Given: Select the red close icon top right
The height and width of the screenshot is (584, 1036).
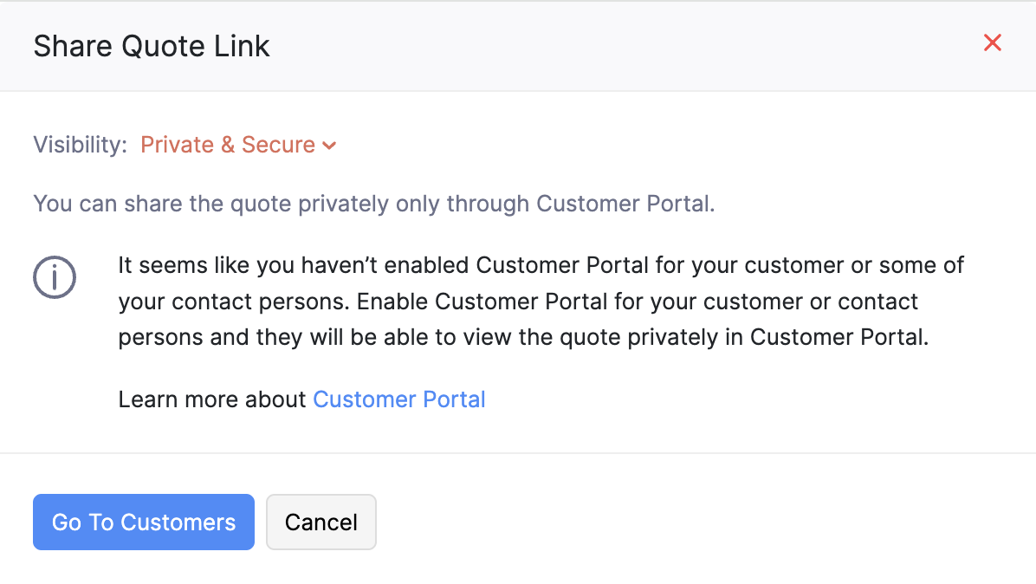Looking at the screenshot, I should coord(992,42).
